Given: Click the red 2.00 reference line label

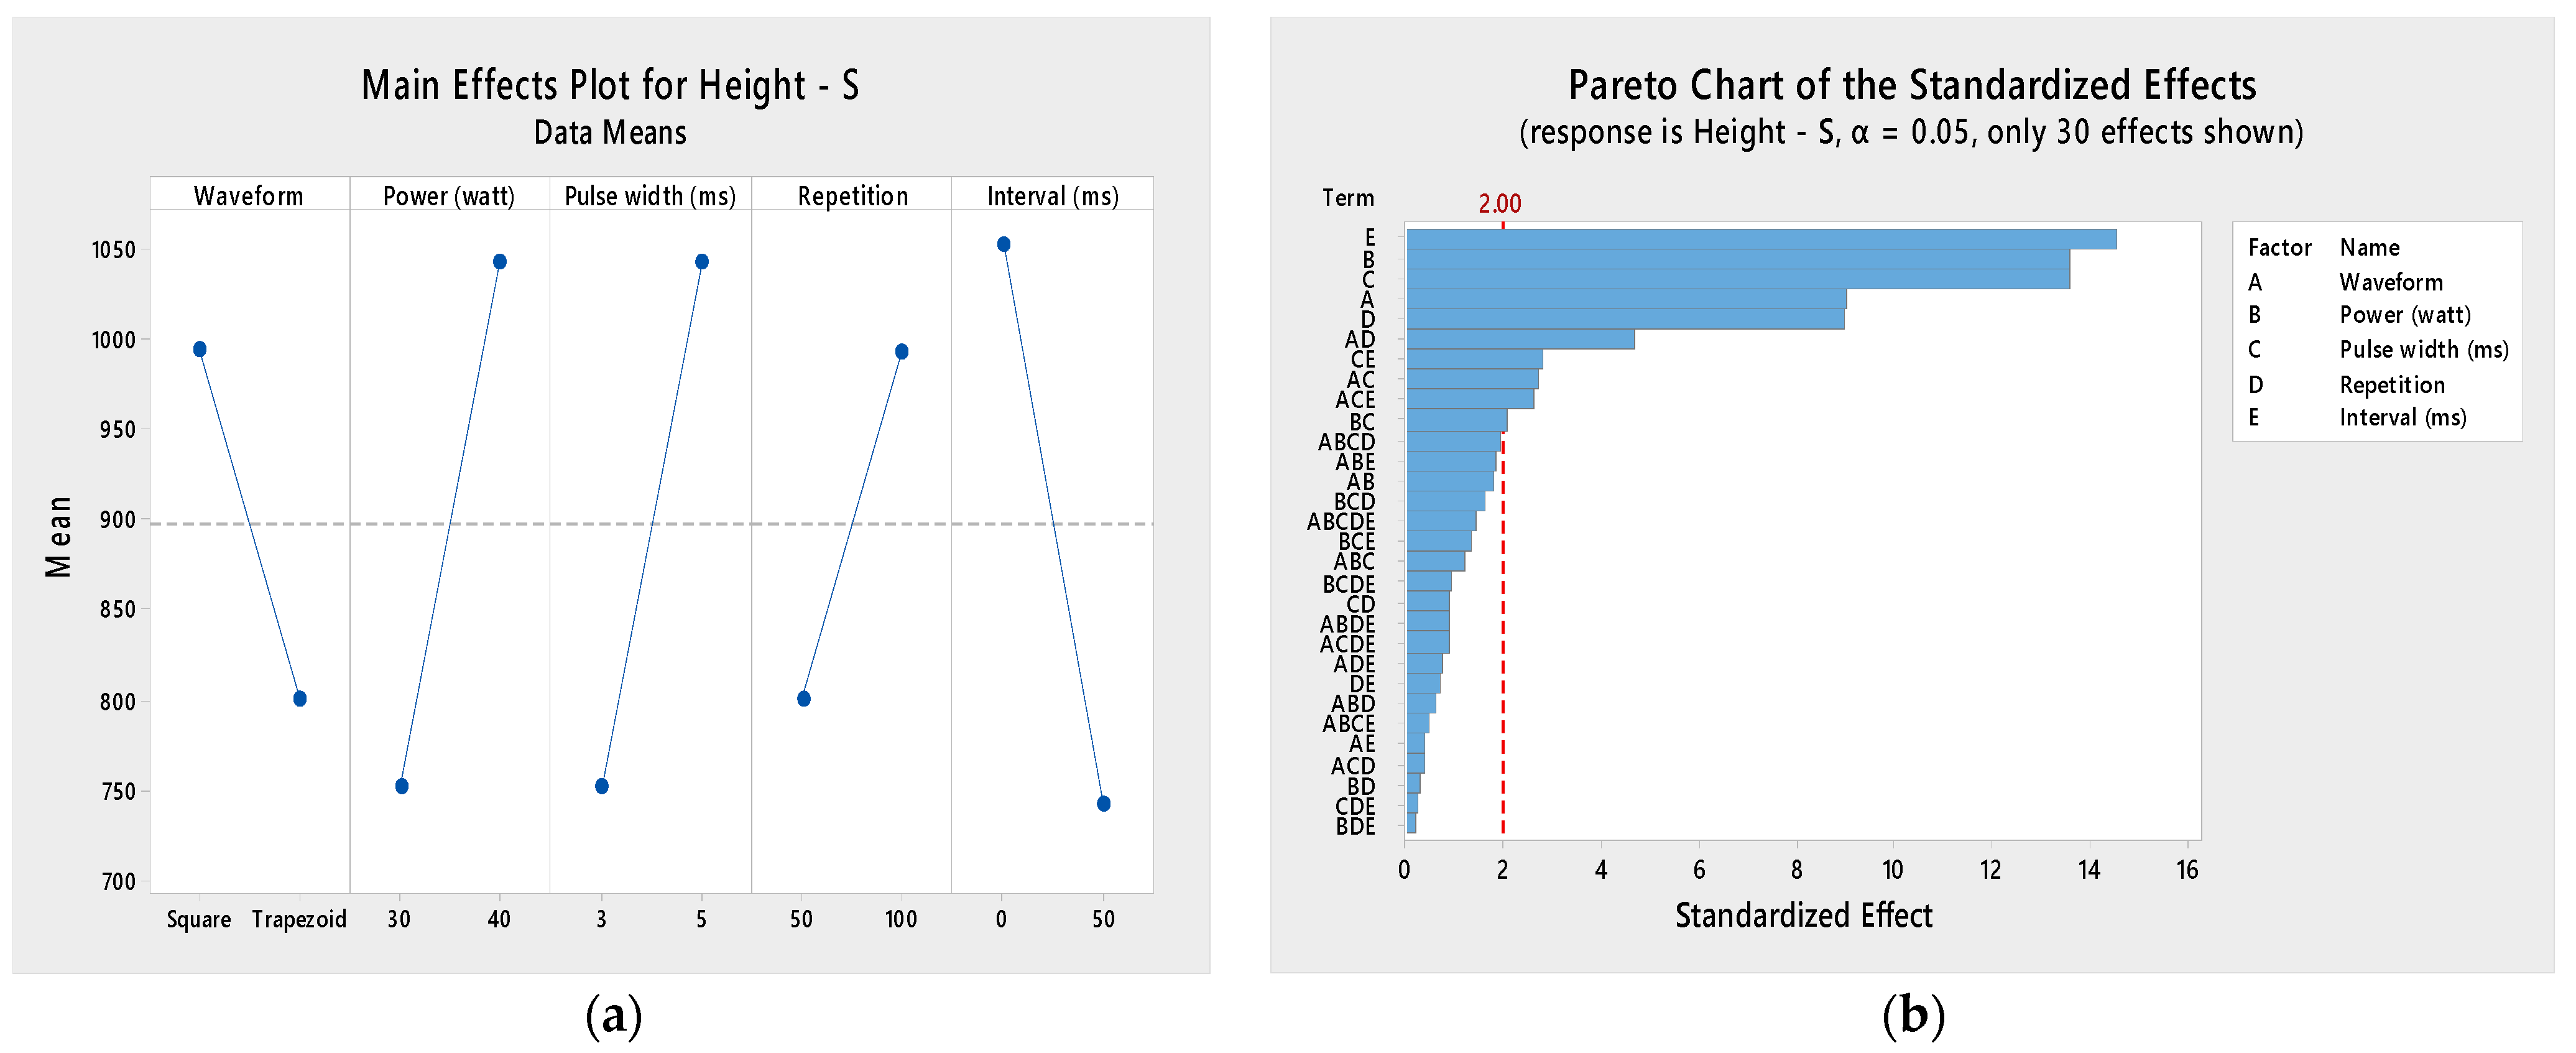Looking at the screenshot, I should [1499, 204].
